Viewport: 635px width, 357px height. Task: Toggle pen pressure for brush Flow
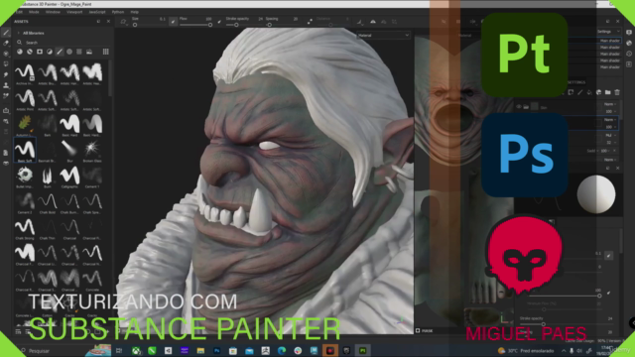[x=219, y=22]
